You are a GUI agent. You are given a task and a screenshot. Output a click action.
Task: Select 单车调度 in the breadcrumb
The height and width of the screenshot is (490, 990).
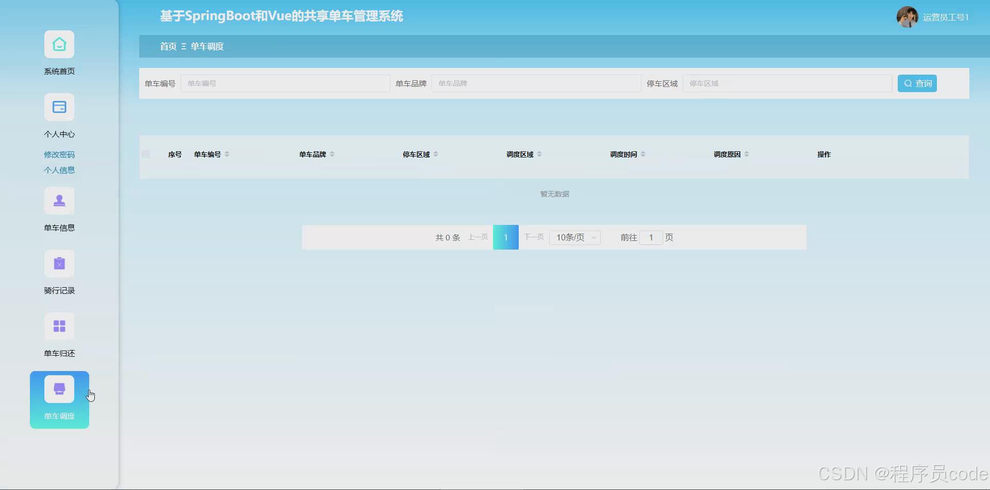point(207,46)
